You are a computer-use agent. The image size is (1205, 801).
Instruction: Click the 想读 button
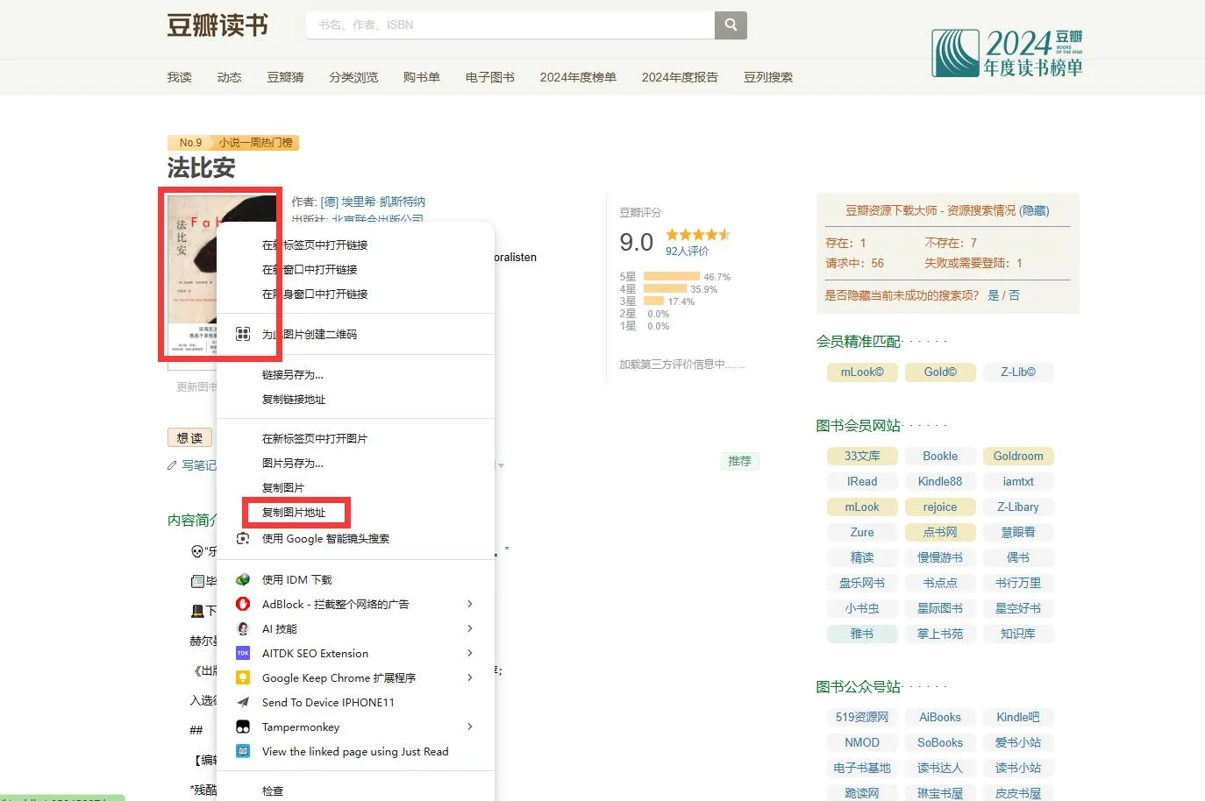click(x=189, y=437)
